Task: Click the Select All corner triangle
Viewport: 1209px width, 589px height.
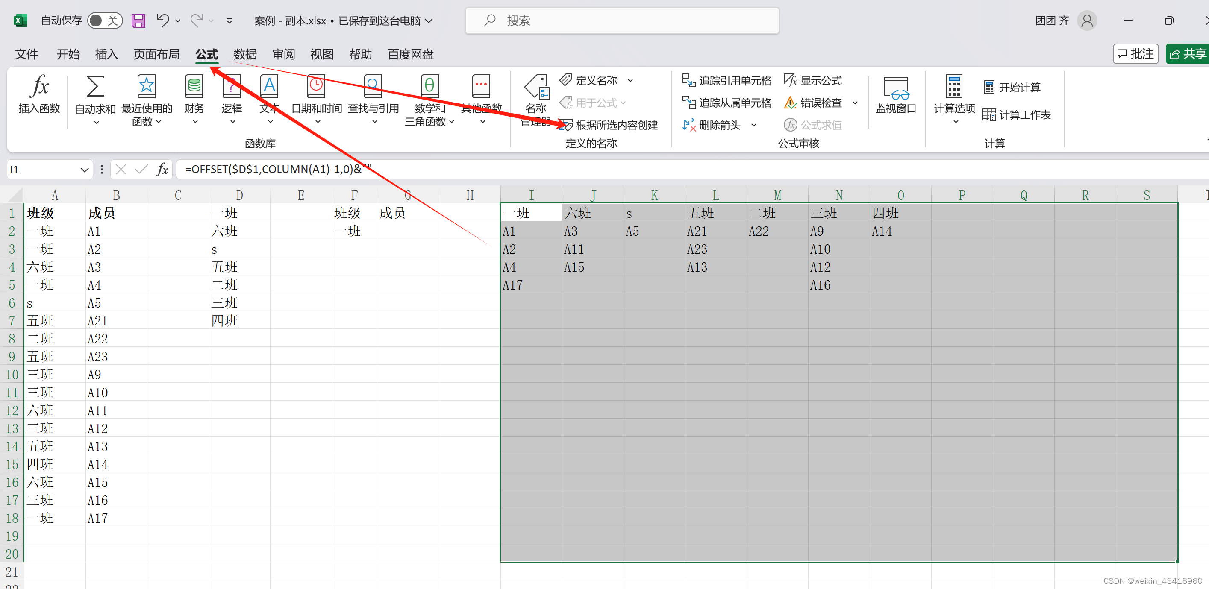Action: point(15,195)
